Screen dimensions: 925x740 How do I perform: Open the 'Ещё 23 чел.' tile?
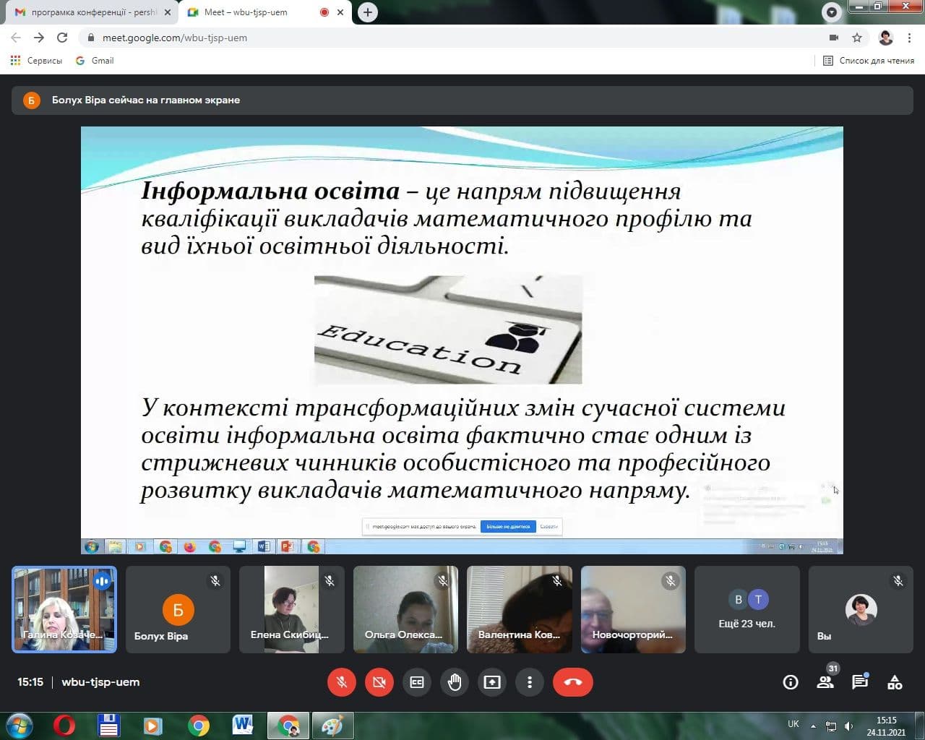coord(747,609)
